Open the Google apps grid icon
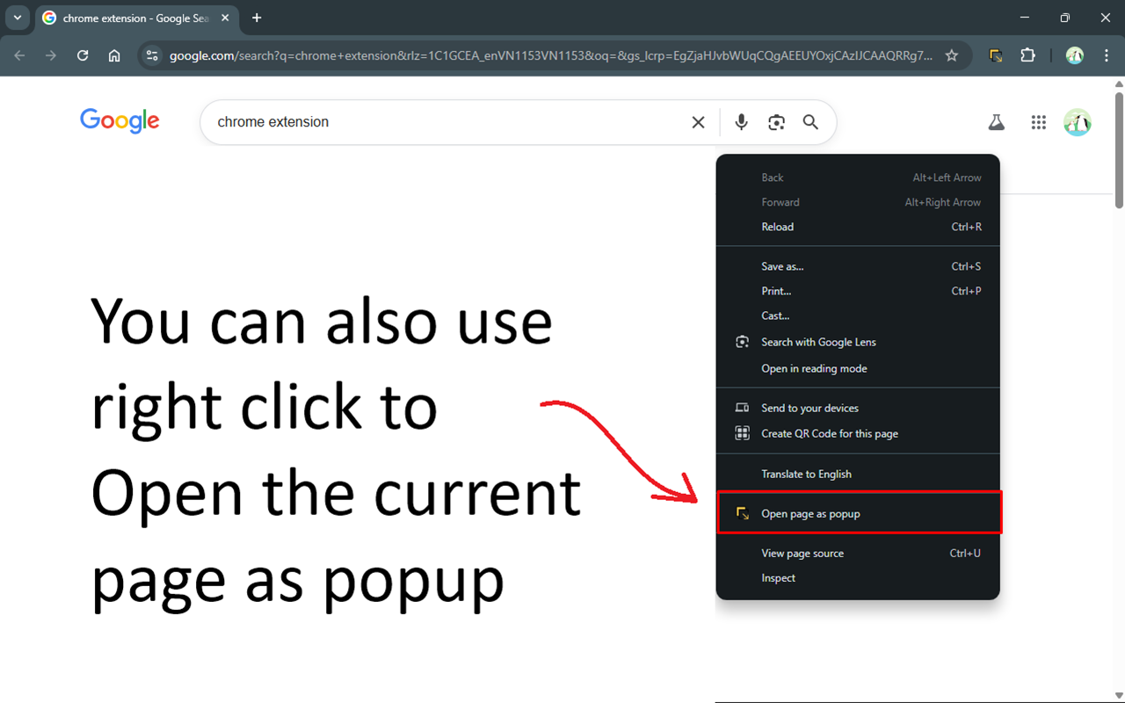This screenshot has height=703, width=1125. [x=1038, y=122]
